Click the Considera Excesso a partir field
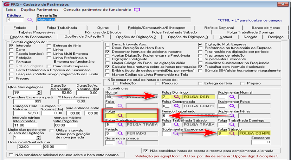Viewport: 291px width, 160px height. coord(28,102)
